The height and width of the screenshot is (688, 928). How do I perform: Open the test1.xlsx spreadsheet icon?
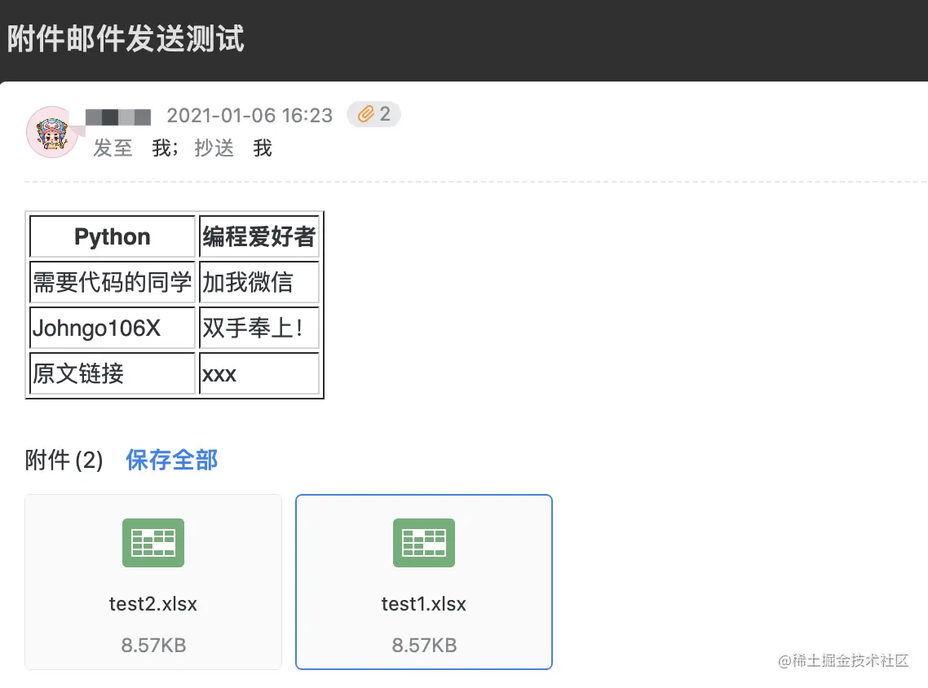424,542
